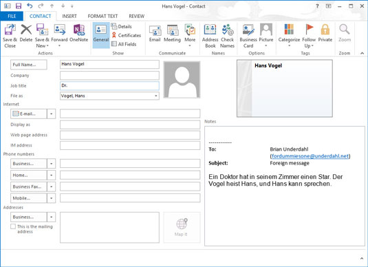Switch to the General view
This screenshot has height=267, width=368.
(x=101, y=35)
